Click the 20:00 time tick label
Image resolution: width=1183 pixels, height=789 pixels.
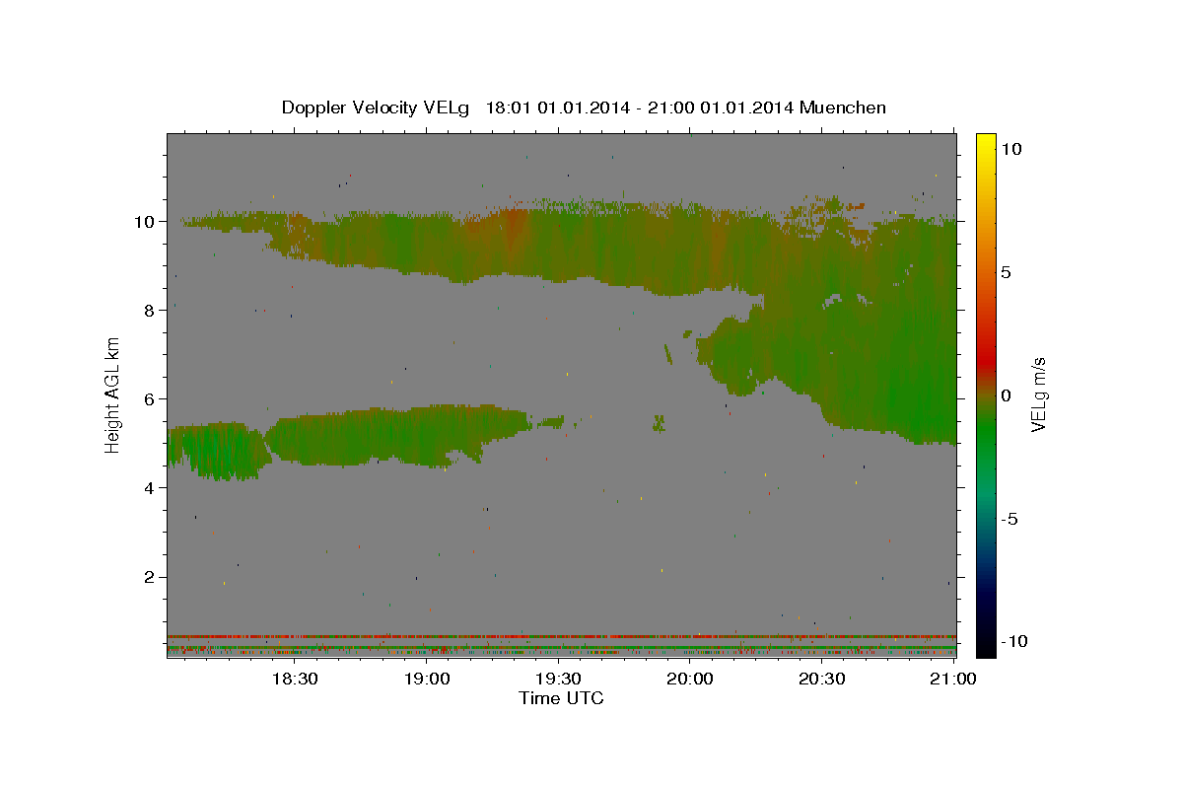[x=689, y=680]
